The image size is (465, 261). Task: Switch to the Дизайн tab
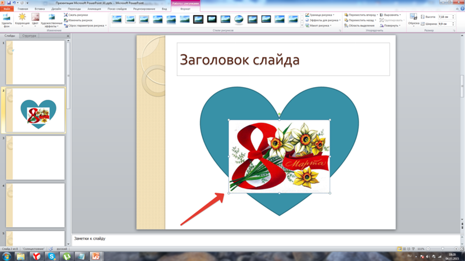[x=56, y=9]
